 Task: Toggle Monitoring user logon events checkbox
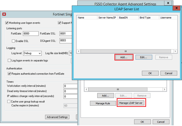tap(7, 23)
